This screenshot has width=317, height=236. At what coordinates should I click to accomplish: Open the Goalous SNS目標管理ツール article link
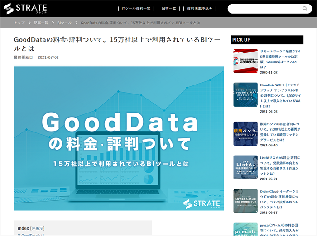coord(280,59)
